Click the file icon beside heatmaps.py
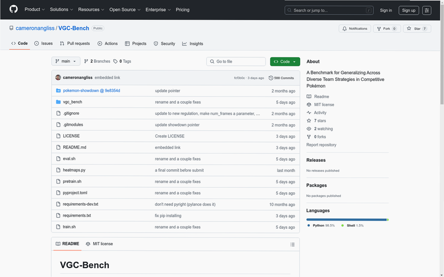This screenshot has width=444, height=277. [x=58, y=170]
